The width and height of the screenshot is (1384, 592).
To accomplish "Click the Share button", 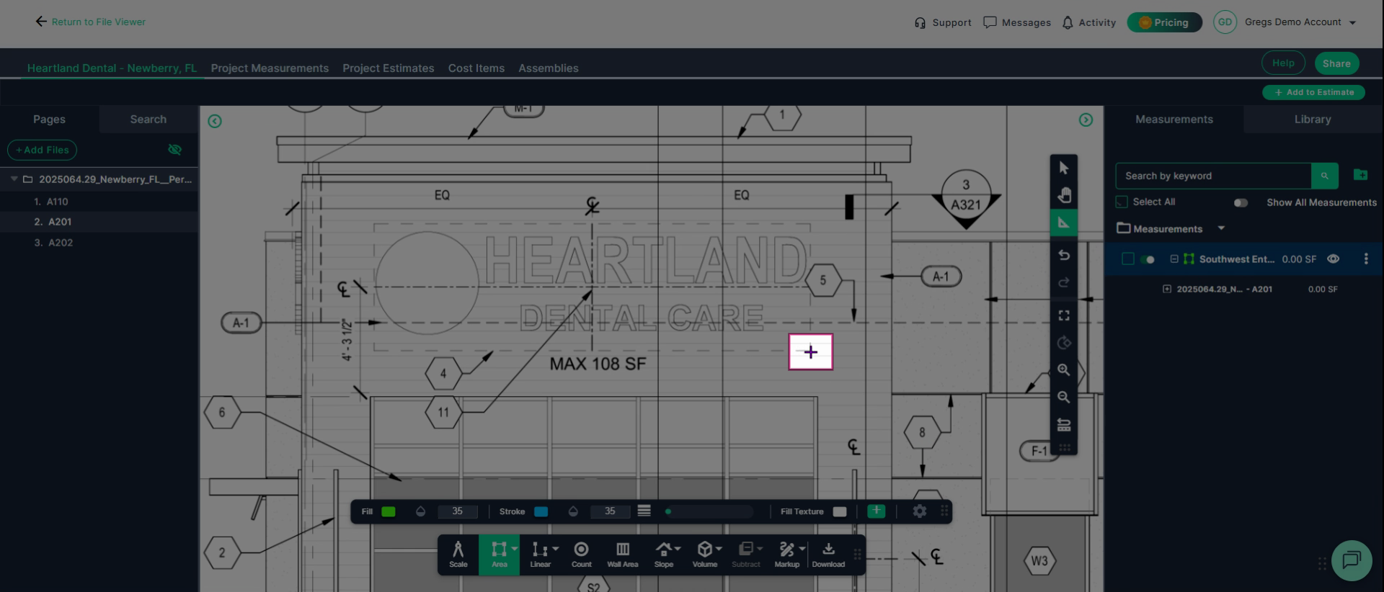I will 1336,63.
